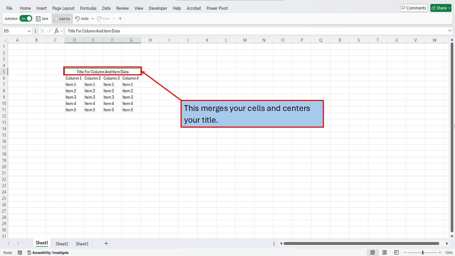This screenshot has height=256, width=455.
Task: Open the Undo history dropdown arrow
Action: click(92, 18)
